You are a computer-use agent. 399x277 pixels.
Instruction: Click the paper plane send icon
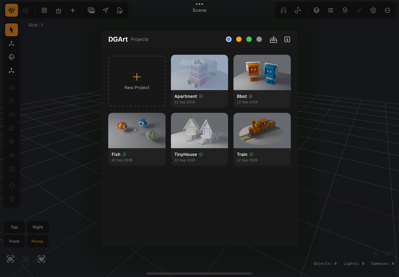[105, 10]
